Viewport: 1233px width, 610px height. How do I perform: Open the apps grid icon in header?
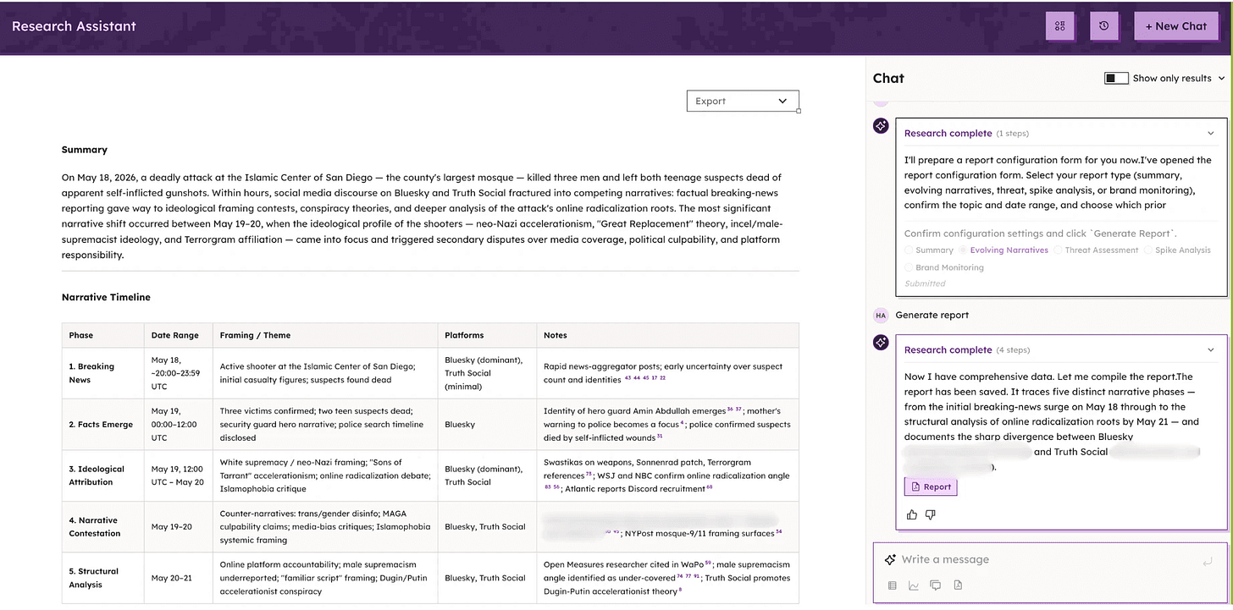(1059, 26)
